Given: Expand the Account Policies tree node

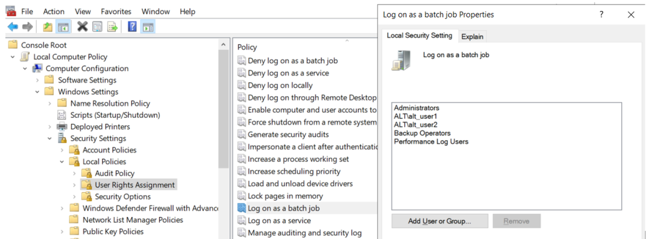Looking at the screenshot, I should [62, 150].
